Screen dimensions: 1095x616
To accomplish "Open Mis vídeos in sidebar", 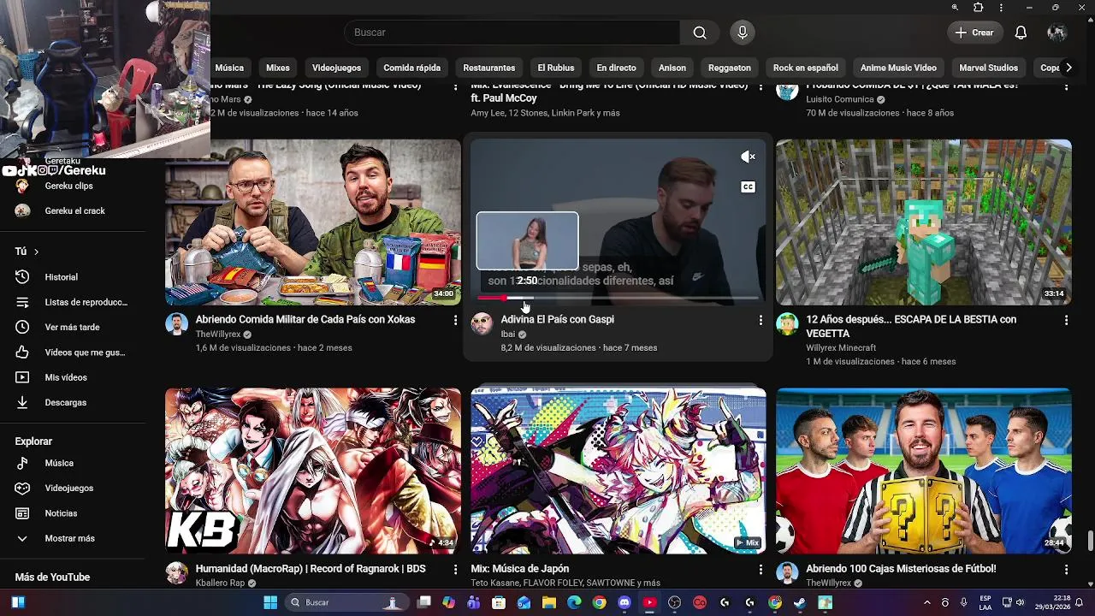I will 66,377.
